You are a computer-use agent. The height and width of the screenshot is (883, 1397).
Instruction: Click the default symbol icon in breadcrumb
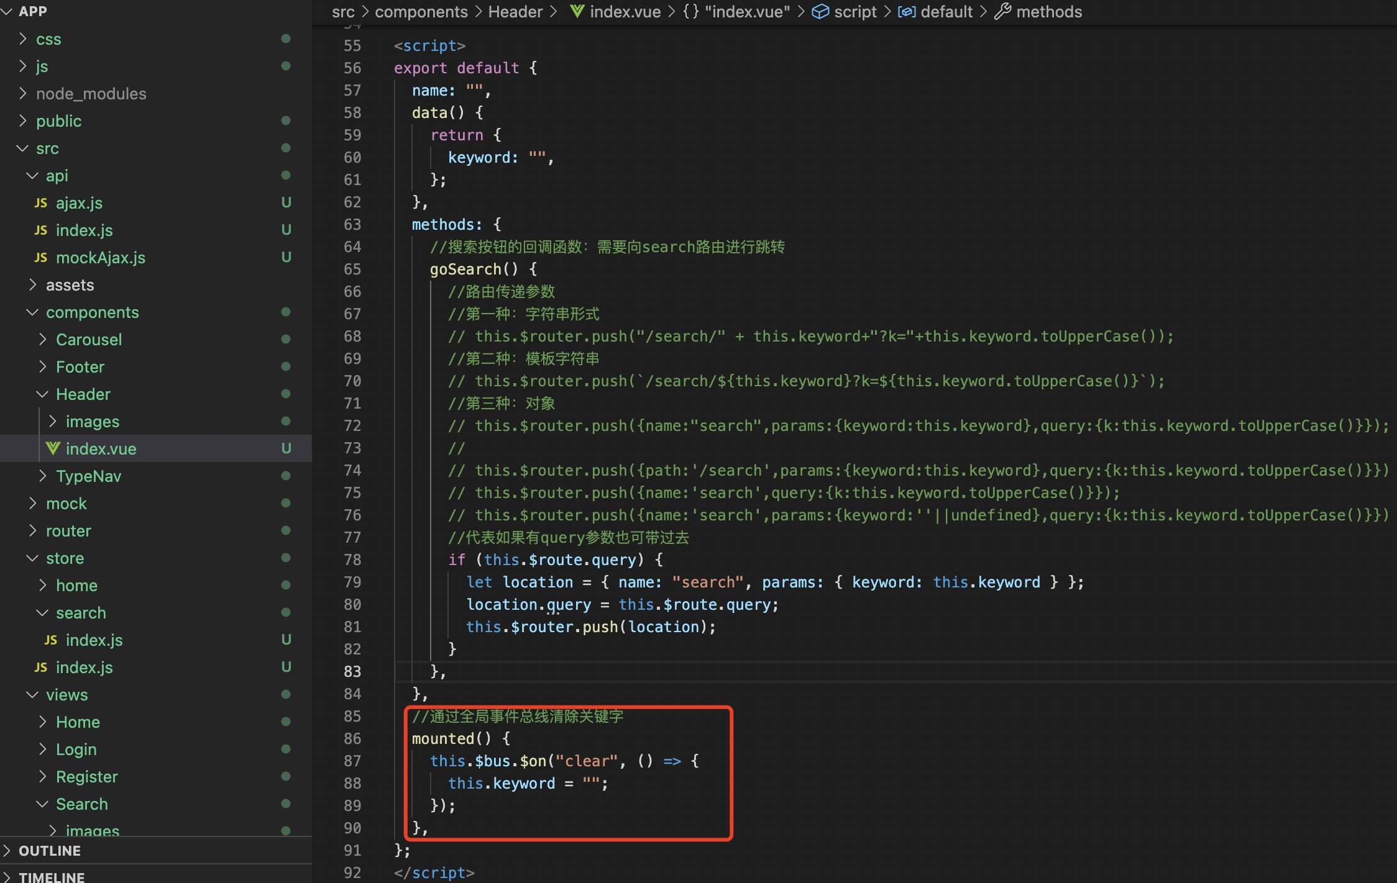[x=907, y=12]
